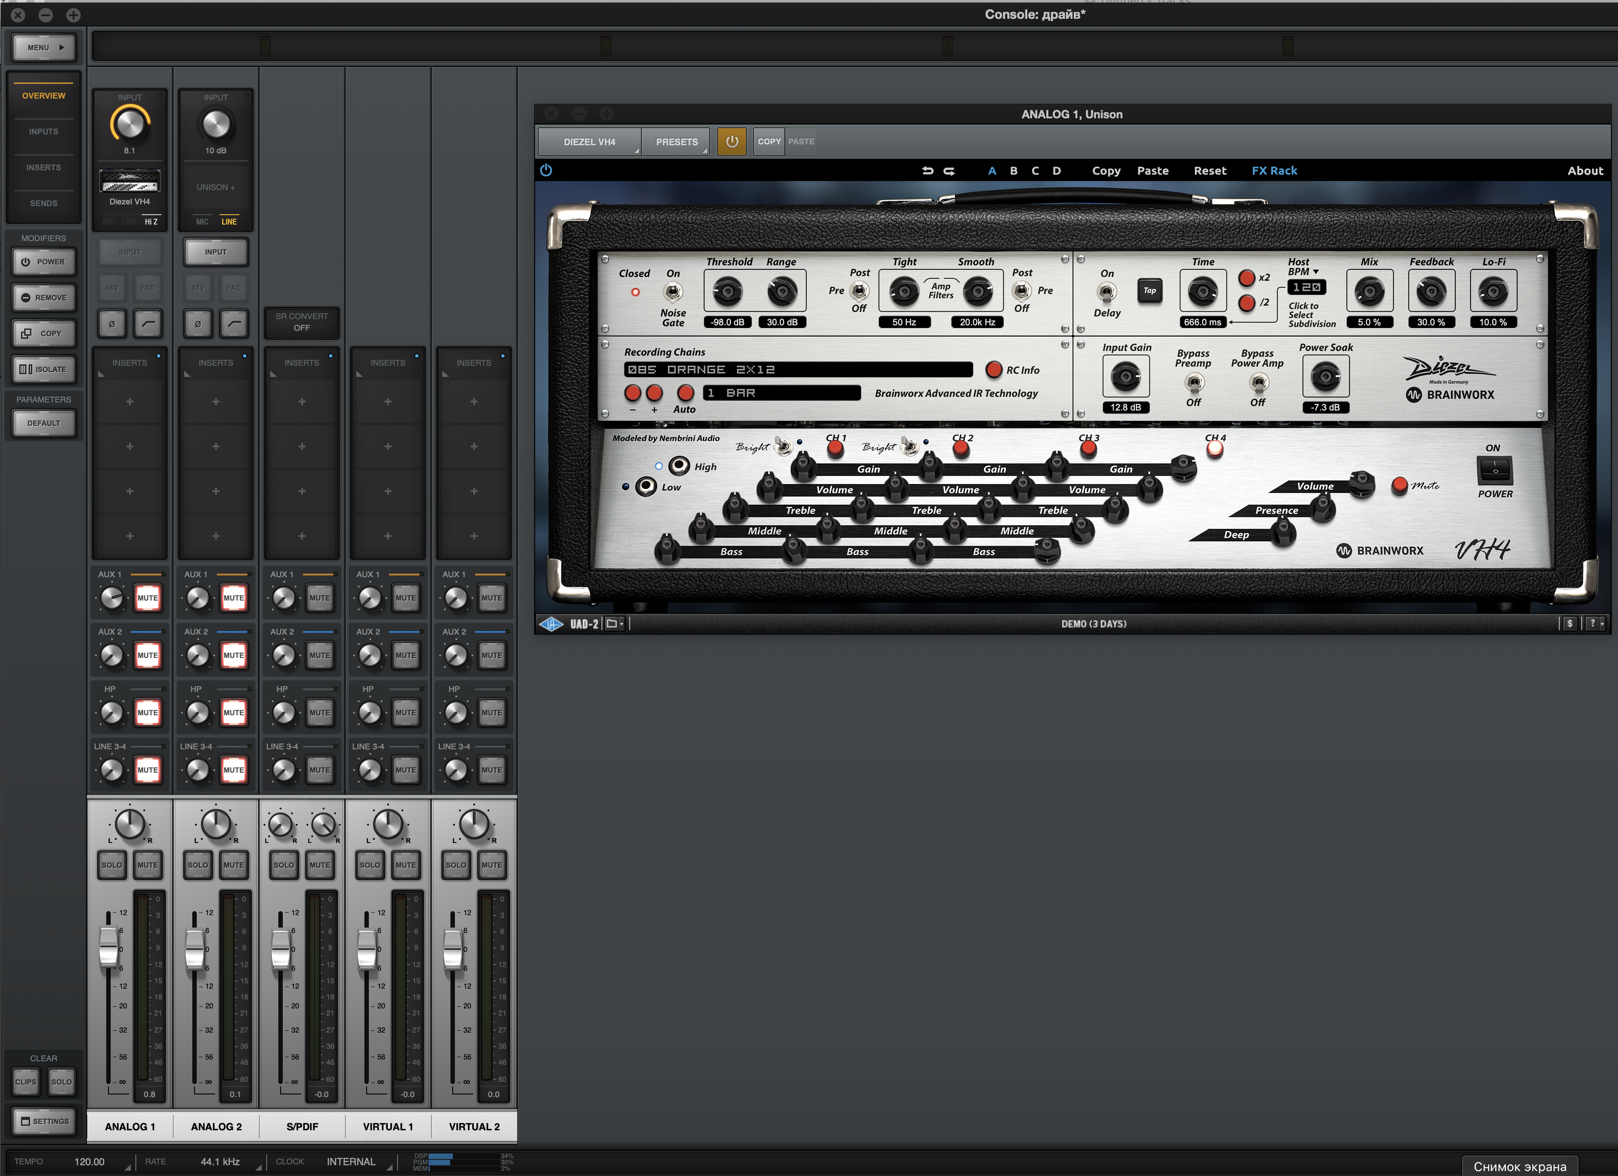Click the SOLO button on VIRTUAL 1
This screenshot has width=1618, height=1176.
[x=370, y=865]
